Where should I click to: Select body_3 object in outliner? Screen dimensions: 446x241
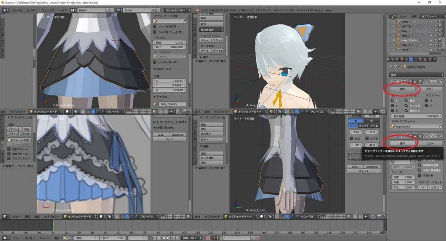(405, 45)
